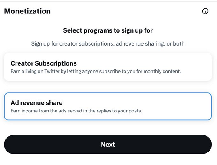Click 'Select programs to sign up for' heading
Screen dimensions: 217x165
tap(108, 30)
